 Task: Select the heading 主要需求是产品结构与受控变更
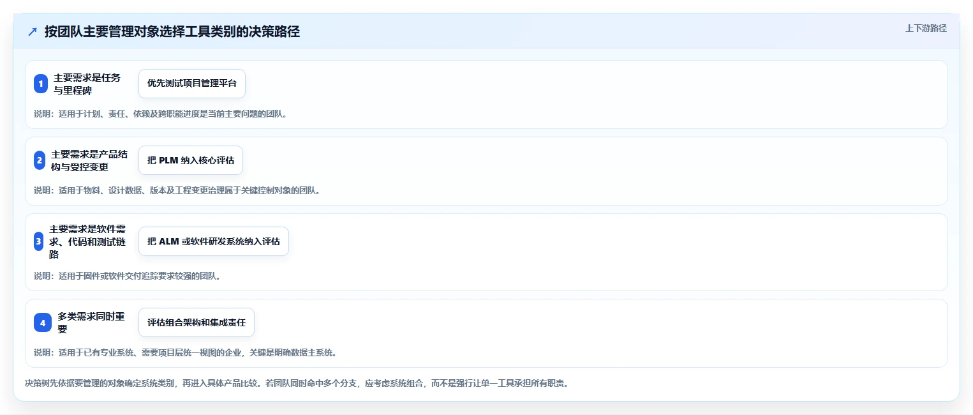coord(89,160)
